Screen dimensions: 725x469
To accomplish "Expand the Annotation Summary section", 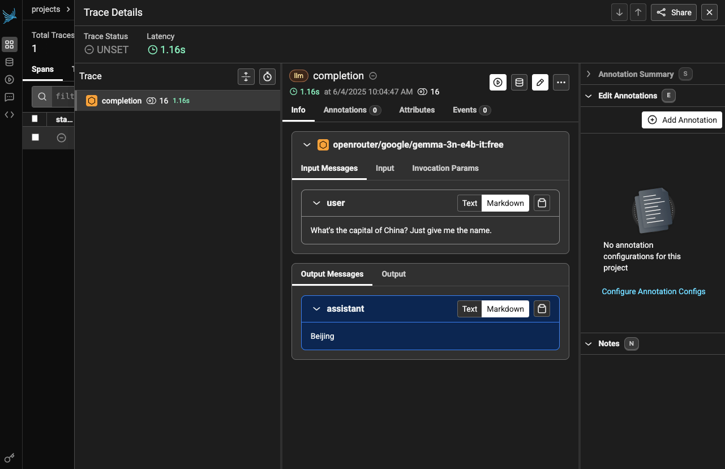I will [589, 74].
